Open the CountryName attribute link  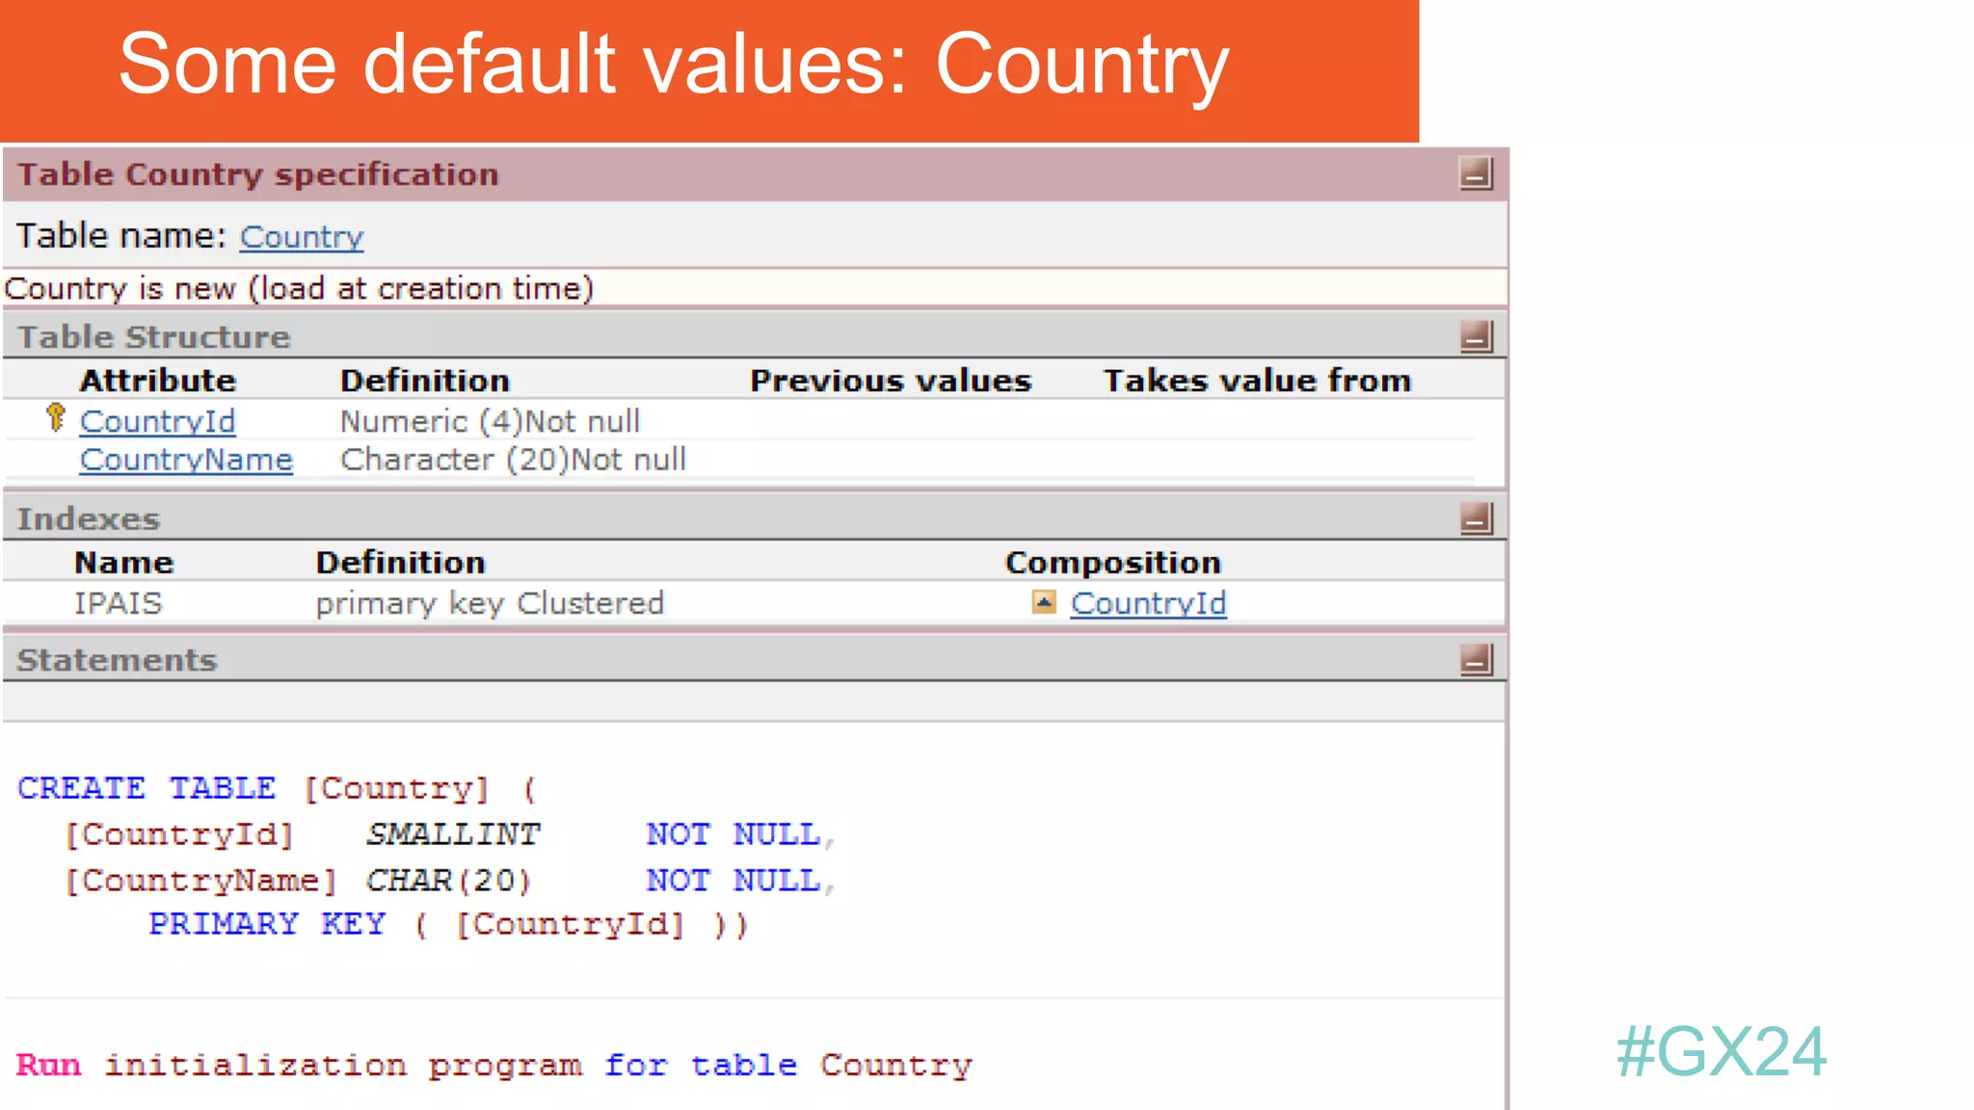pyautogui.click(x=186, y=461)
